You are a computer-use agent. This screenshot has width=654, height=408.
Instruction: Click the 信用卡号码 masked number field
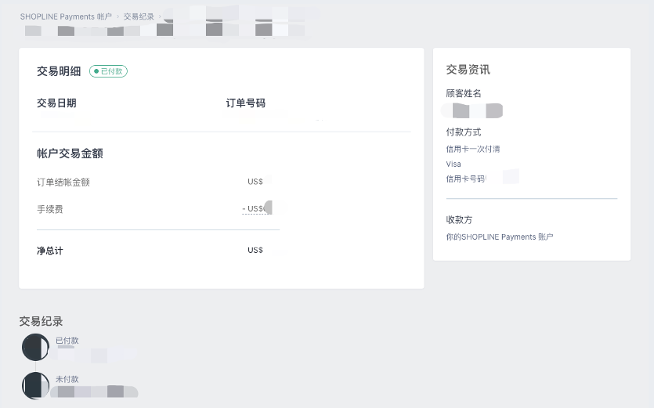click(482, 179)
